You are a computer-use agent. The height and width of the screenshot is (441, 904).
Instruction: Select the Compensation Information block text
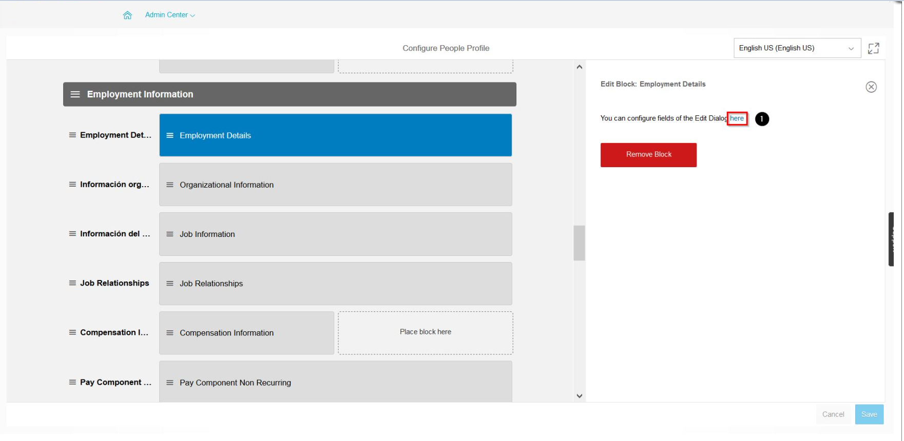[226, 333]
